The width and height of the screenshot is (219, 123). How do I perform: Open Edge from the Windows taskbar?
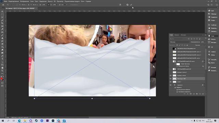pos(20,121)
